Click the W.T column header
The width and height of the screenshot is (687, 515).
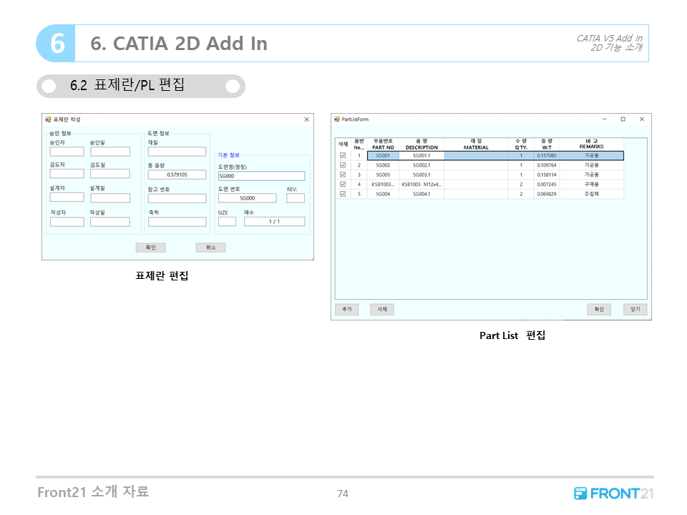547,144
